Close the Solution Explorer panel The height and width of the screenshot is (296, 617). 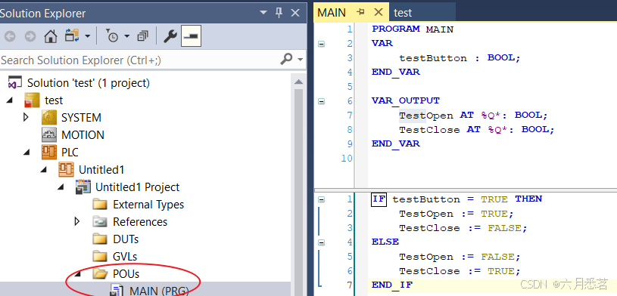[295, 13]
